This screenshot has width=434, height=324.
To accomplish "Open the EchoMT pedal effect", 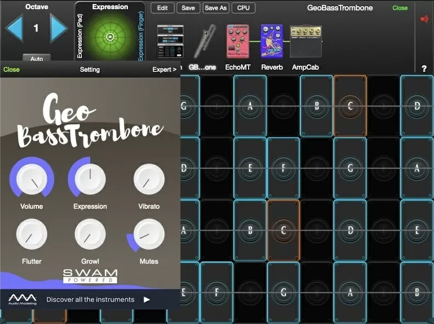I will pyautogui.click(x=238, y=41).
